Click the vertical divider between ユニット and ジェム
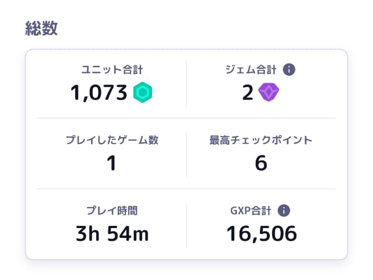This screenshot has height=280, width=373. click(186, 84)
